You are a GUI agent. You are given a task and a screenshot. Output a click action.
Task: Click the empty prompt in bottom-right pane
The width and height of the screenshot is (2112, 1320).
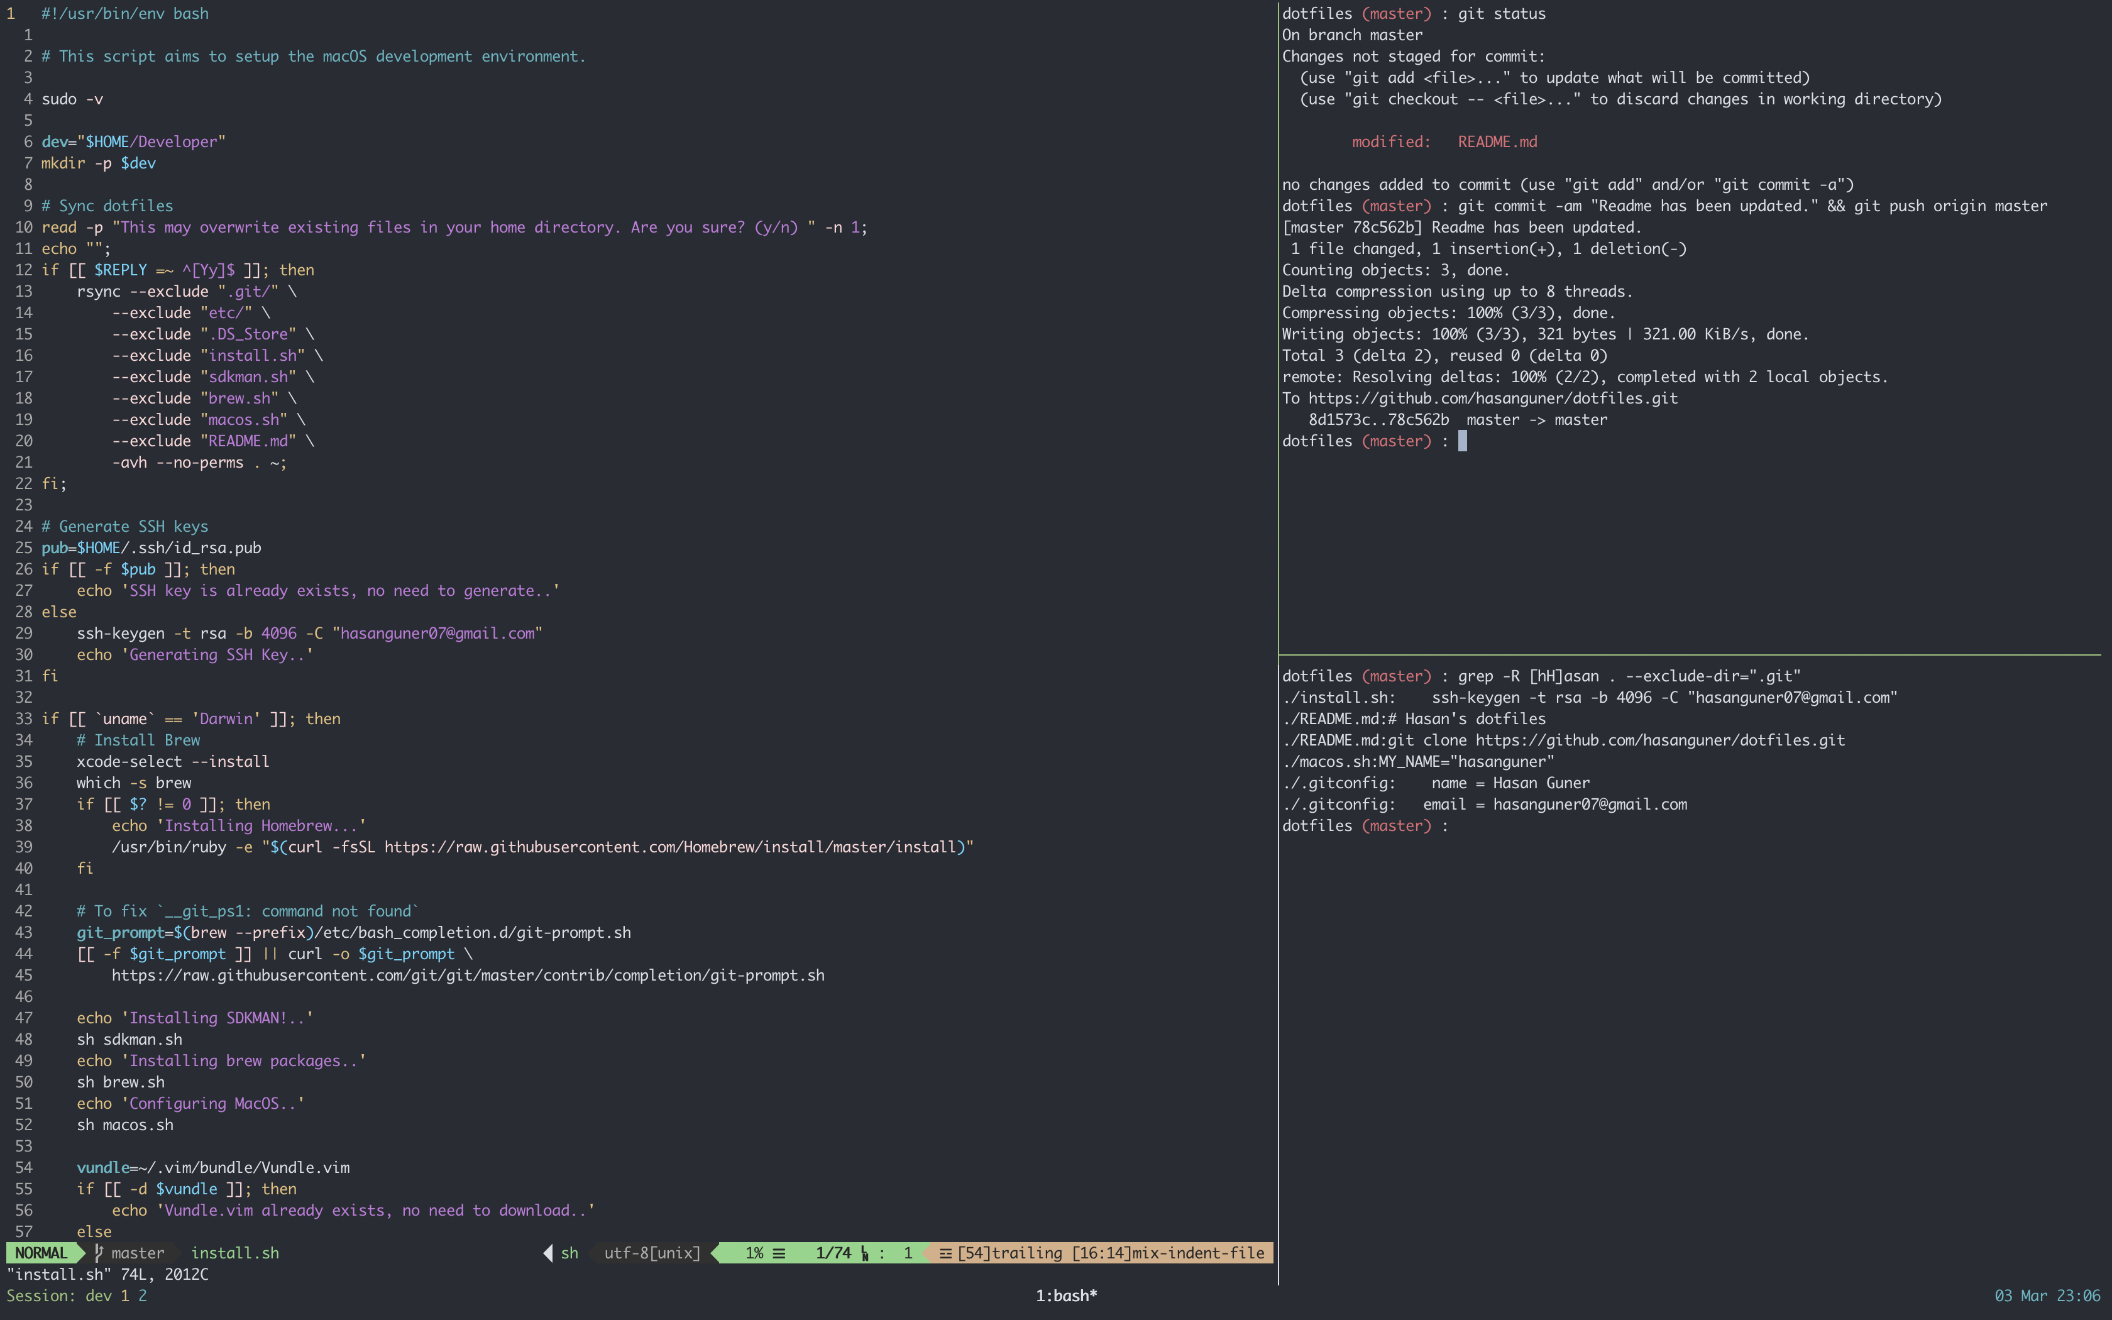tap(1365, 826)
